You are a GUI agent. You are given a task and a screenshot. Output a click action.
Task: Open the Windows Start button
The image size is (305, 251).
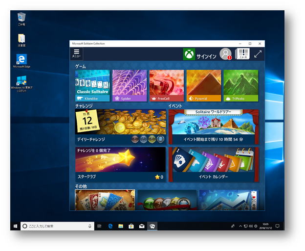(x=15, y=226)
